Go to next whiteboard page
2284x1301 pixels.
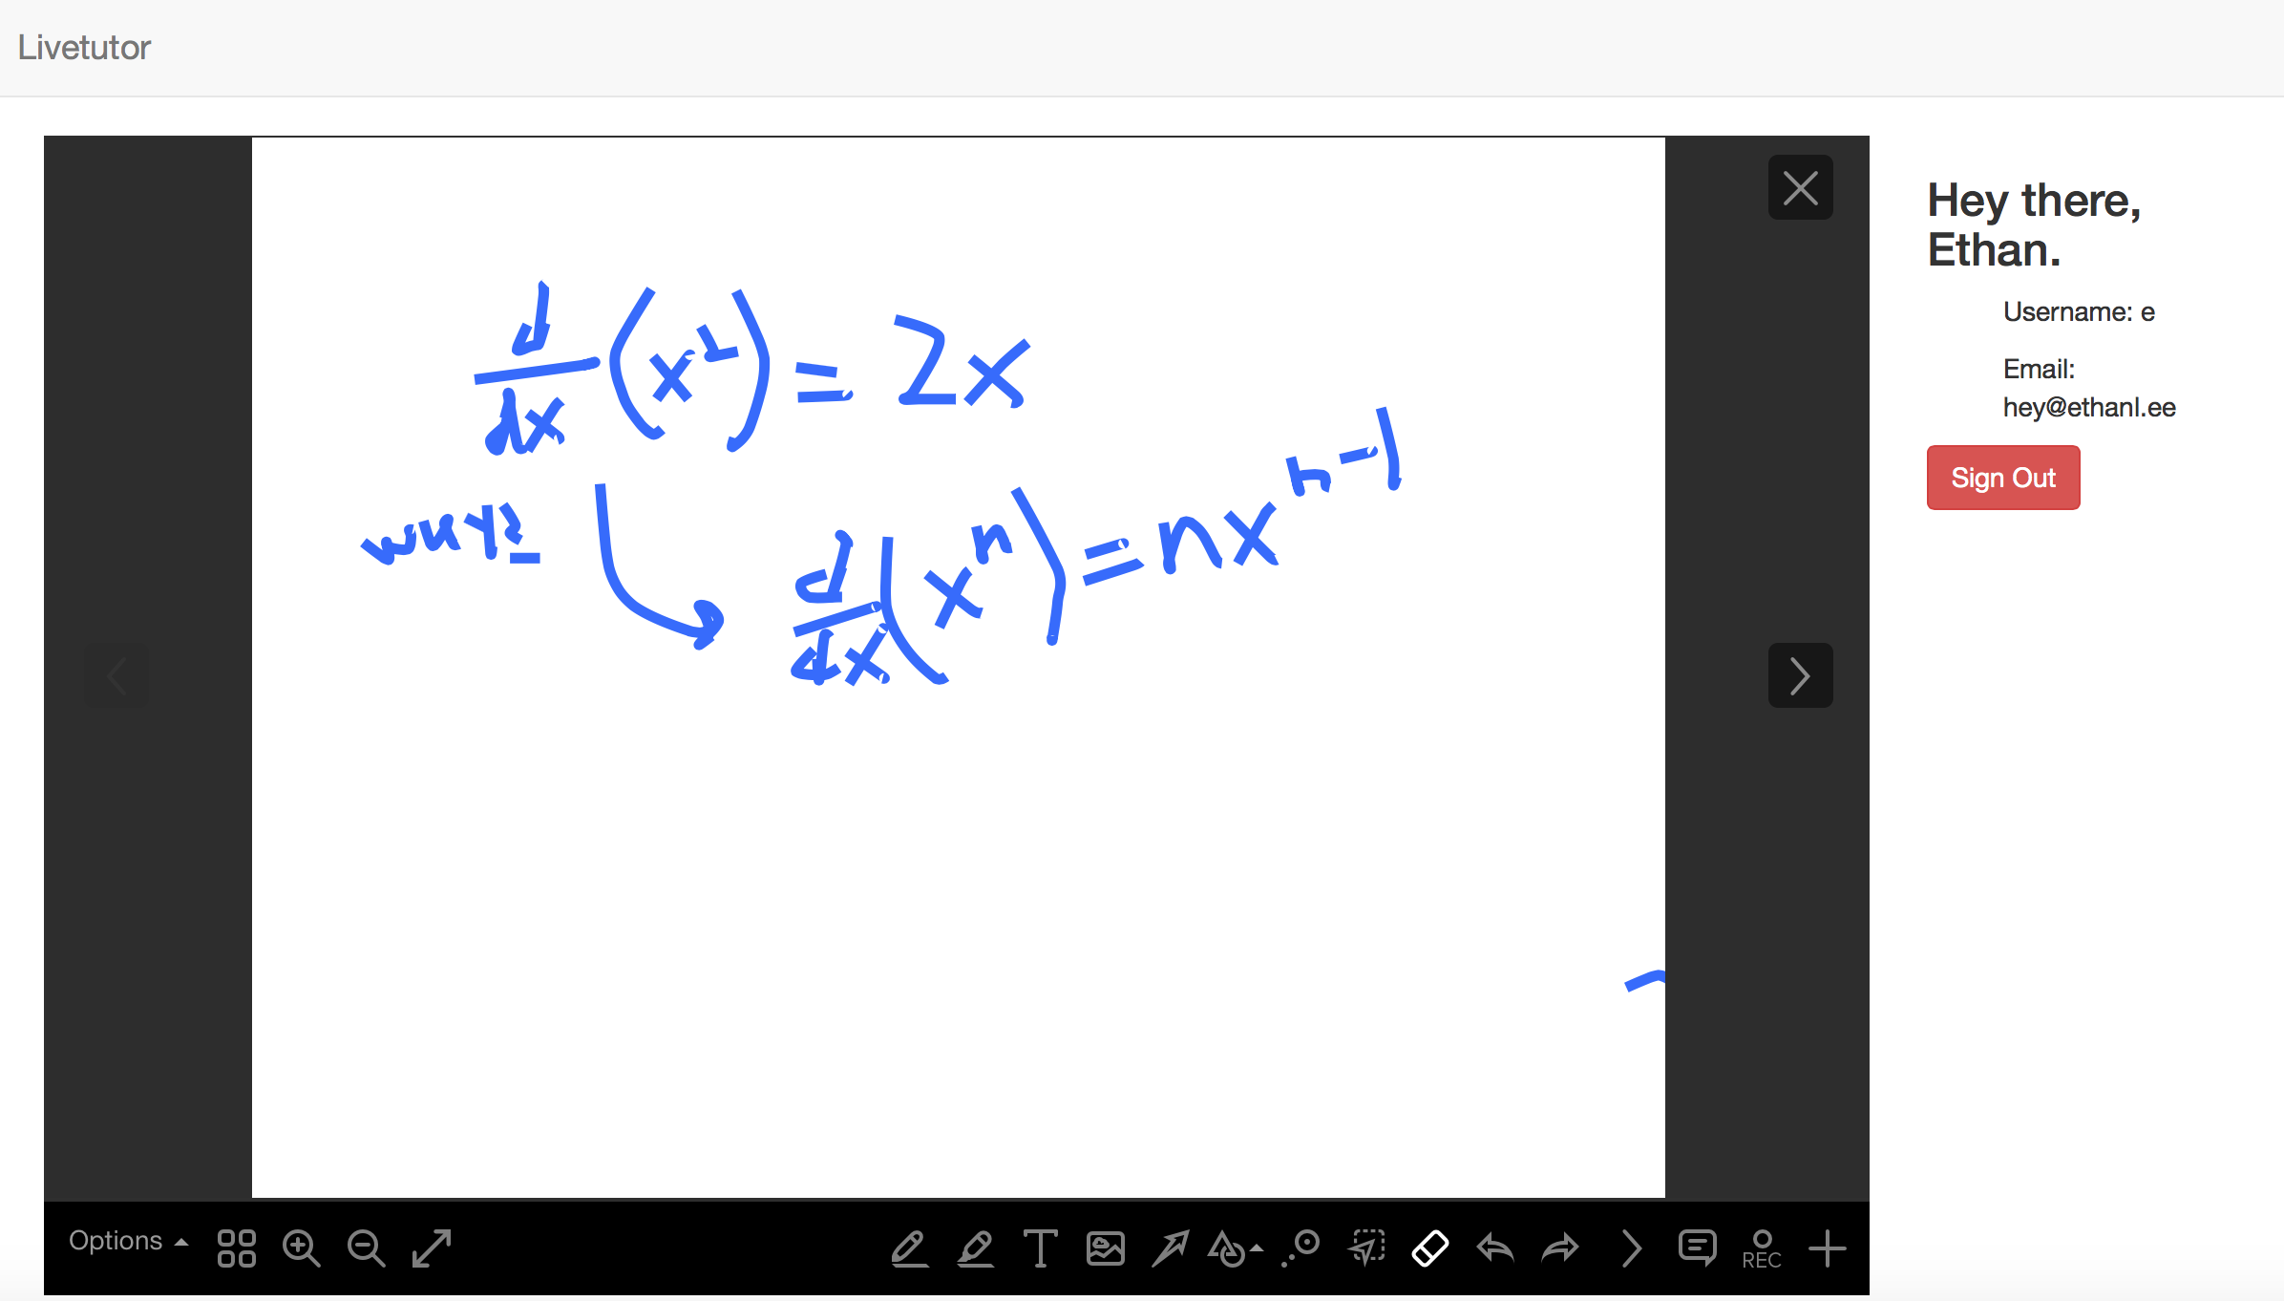point(1800,675)
